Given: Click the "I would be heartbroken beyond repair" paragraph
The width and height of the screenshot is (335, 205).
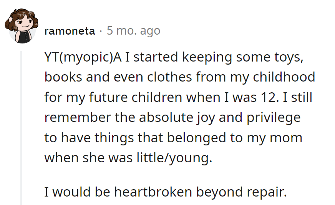Looking at the screenshot, I should pos(166,192).
